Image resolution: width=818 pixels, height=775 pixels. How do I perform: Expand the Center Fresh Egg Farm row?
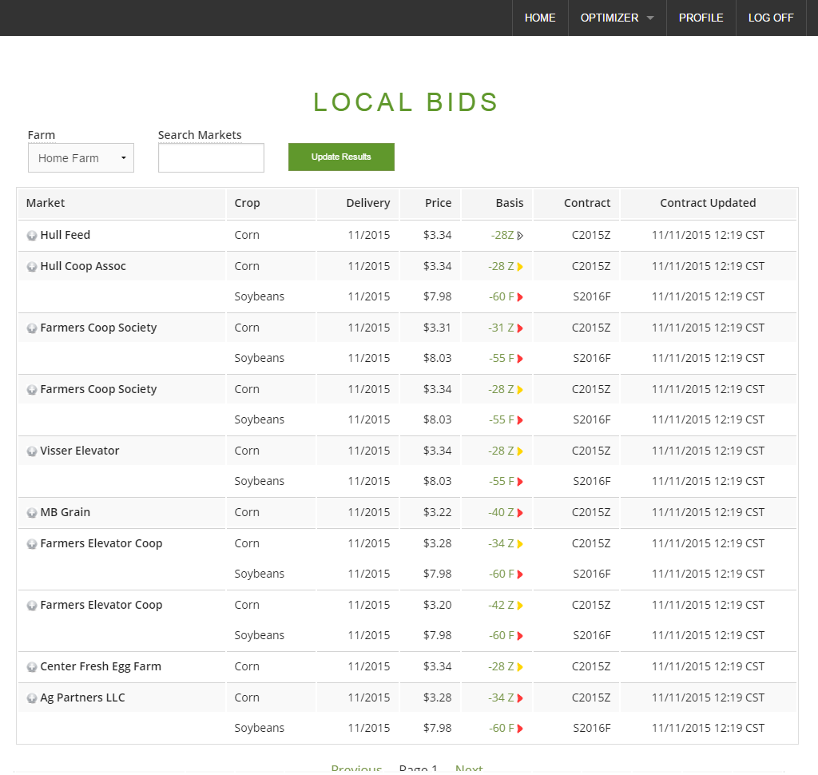point(32,667)
